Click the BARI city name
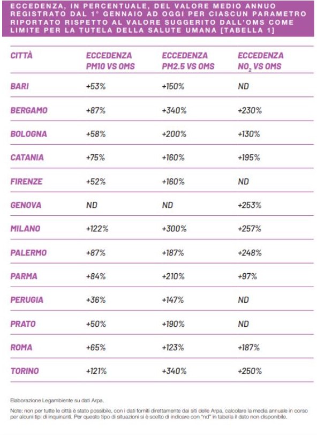317x435 pixels. coord(19,86)
